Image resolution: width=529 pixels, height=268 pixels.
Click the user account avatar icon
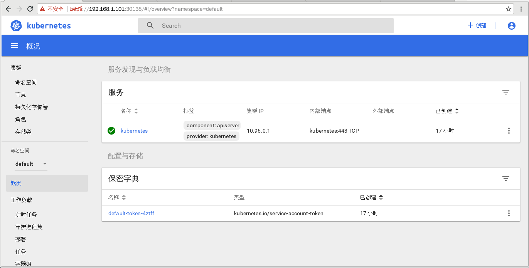coord(512,26)
